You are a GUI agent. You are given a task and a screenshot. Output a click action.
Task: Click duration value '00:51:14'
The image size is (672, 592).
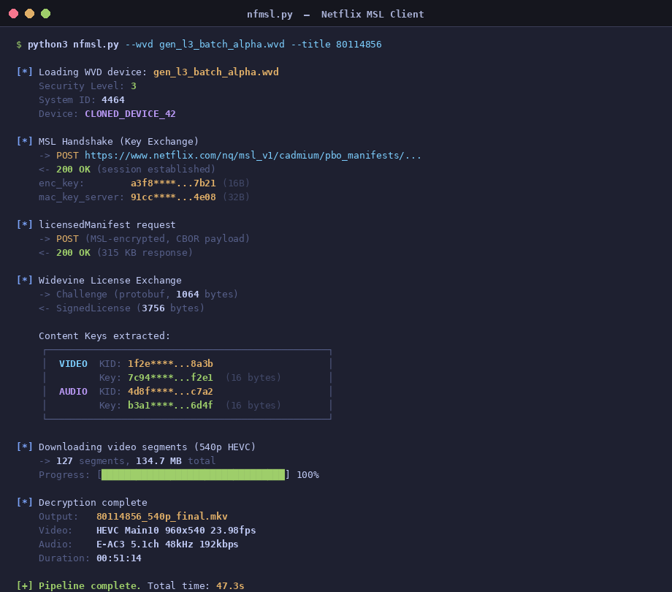pos(119,558)
